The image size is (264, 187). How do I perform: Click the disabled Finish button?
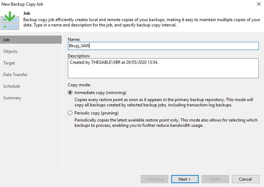(215, 179)
